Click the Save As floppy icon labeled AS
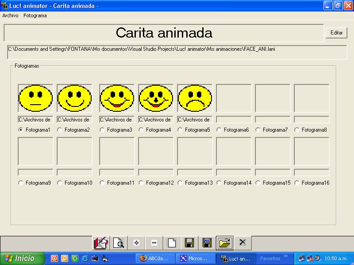354x265 pixels. 207,243
